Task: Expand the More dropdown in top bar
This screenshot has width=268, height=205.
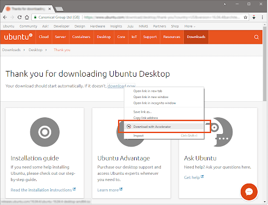Action: [190, 26]
